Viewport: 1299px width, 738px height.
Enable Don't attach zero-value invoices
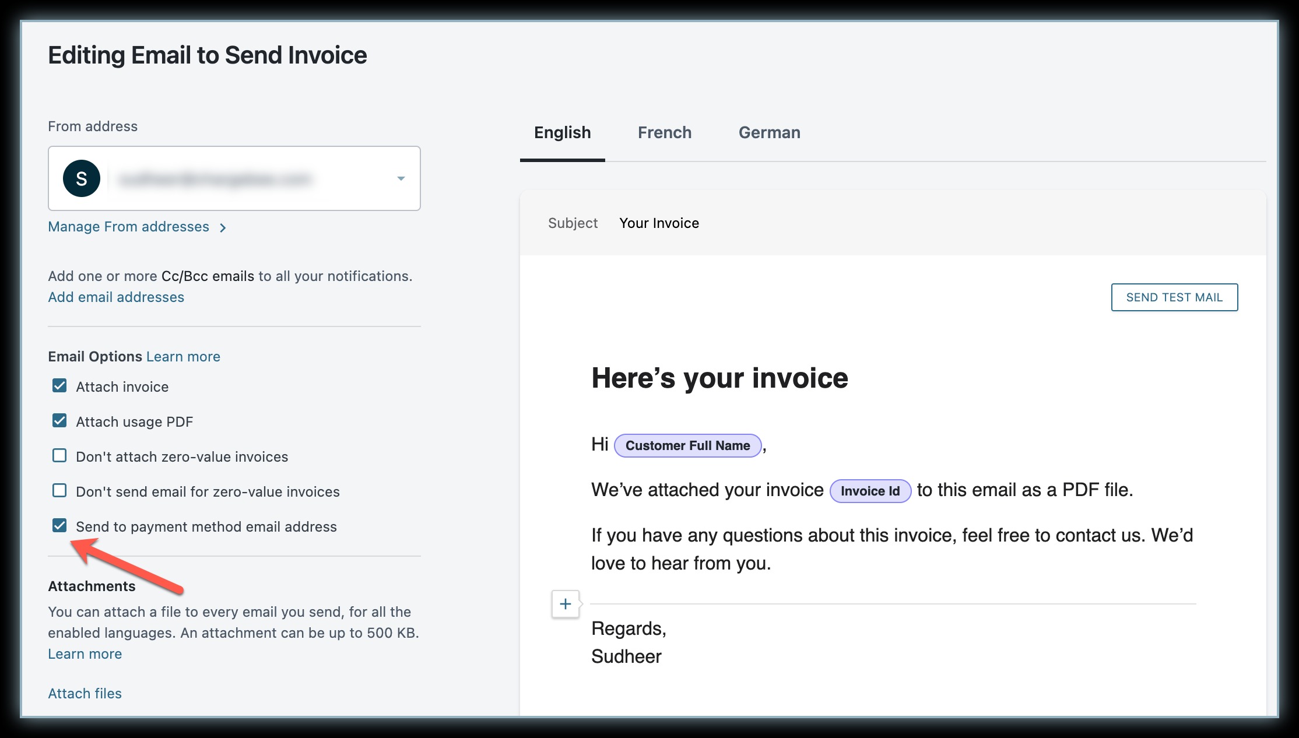(x=59, y=456)
